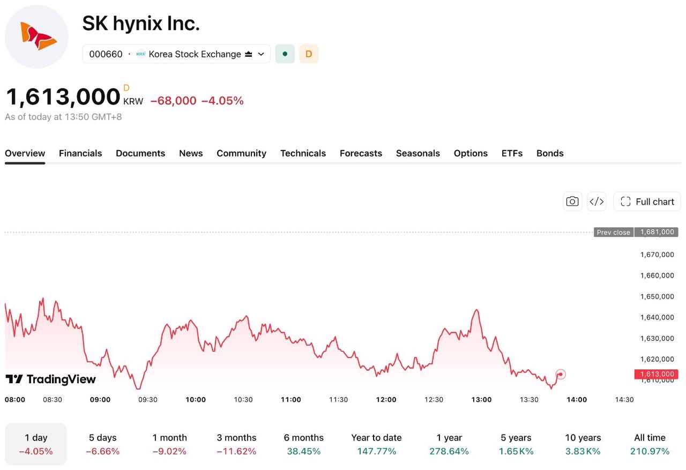
Task: Click the SK hynix company logo
Action: [x=36, y=36]
